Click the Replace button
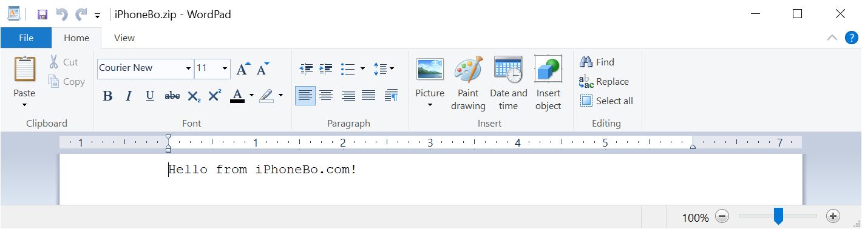Screen dimensions: 862x229 pyautogui.click(x=604, y=81)
